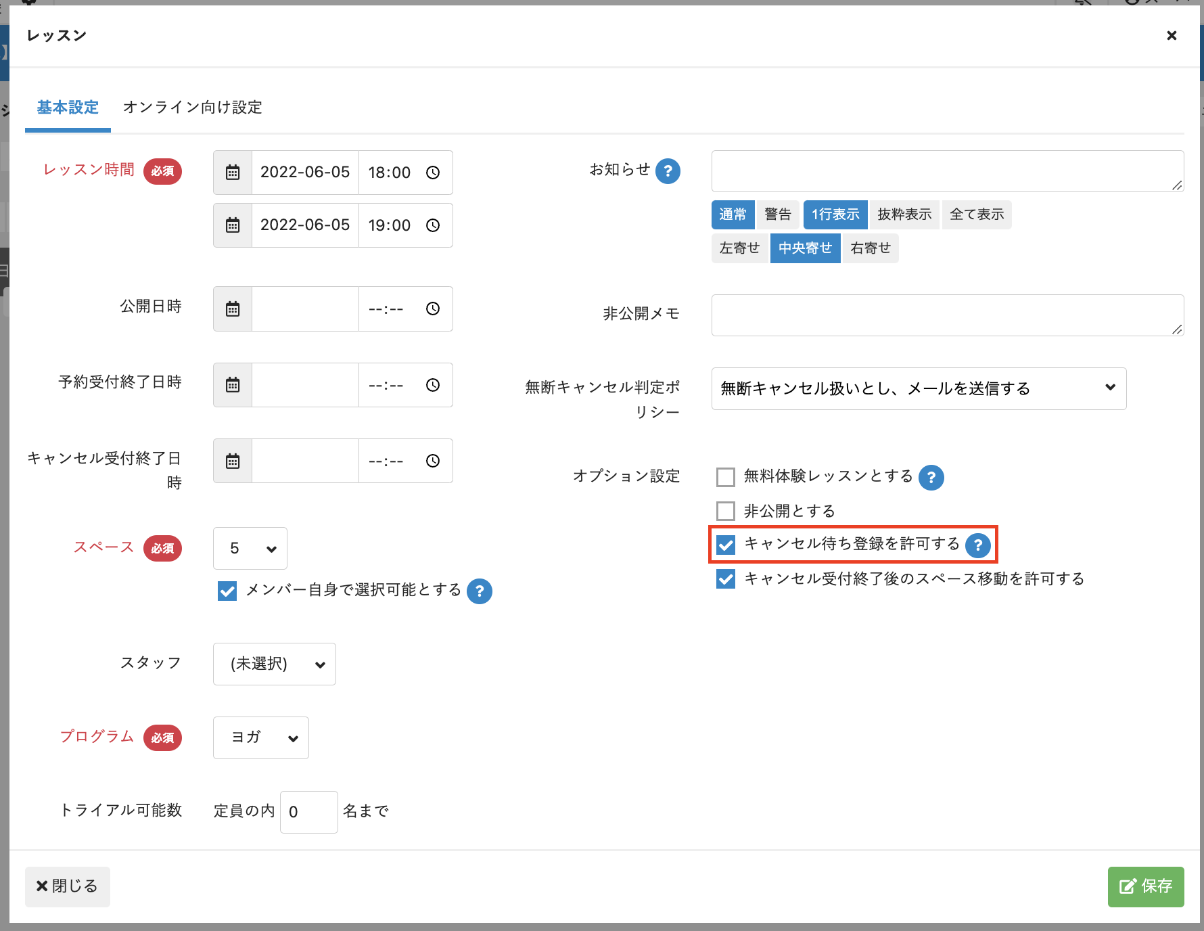
Task: Click calendar icon for lesson start date
Action: [233, 173]
